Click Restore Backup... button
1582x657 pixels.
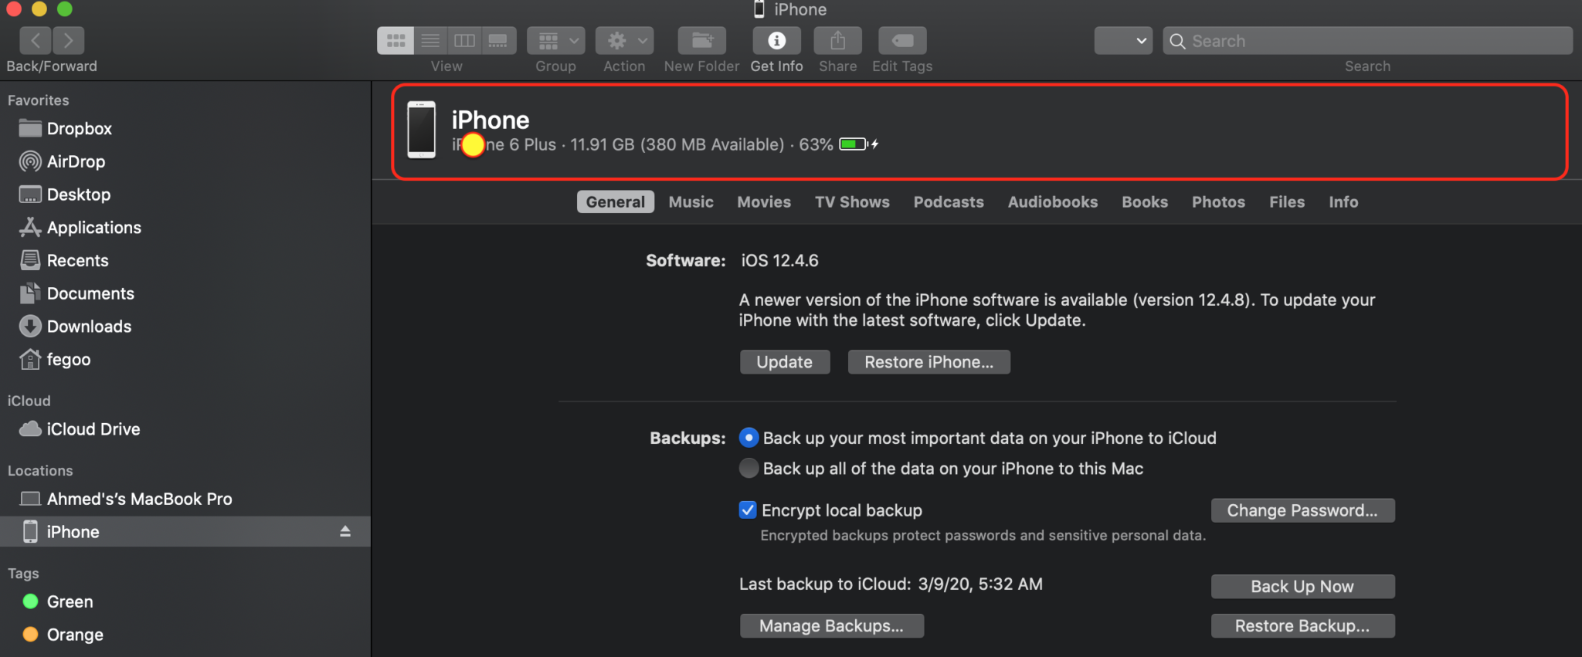pyautogui.click(x=1302, y=625)
